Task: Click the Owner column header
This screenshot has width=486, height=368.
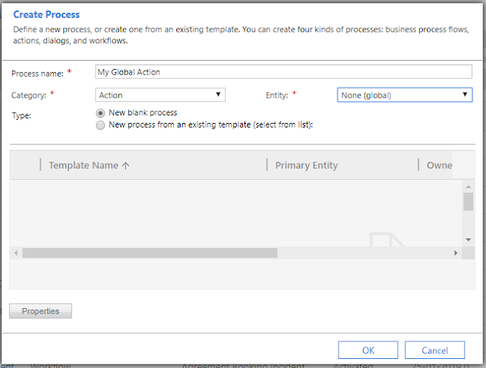Action: (440, 165)
